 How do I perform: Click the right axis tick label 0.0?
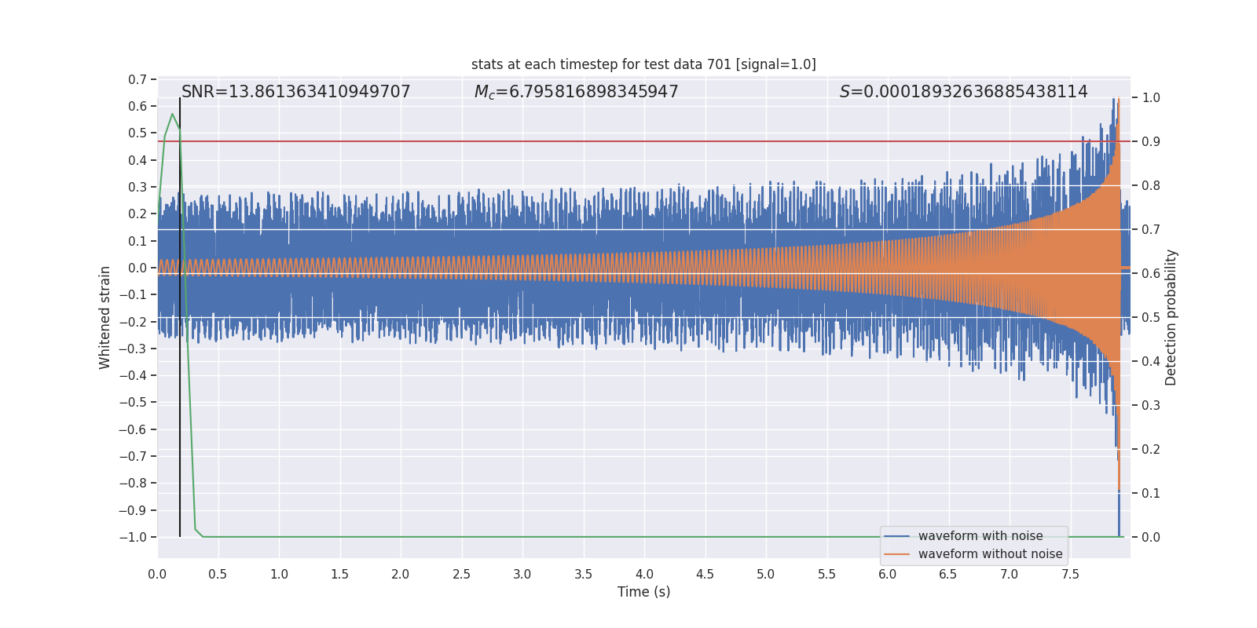point(1151,537)
